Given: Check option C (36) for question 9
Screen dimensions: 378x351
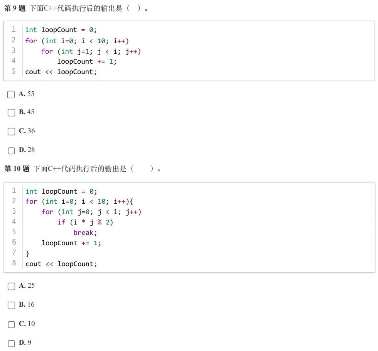Looking at the screenshot, I should pyautogui.click(x=11, y=132).
